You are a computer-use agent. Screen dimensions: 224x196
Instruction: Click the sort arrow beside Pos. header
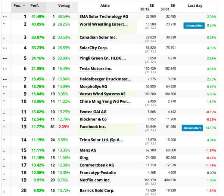25,6
